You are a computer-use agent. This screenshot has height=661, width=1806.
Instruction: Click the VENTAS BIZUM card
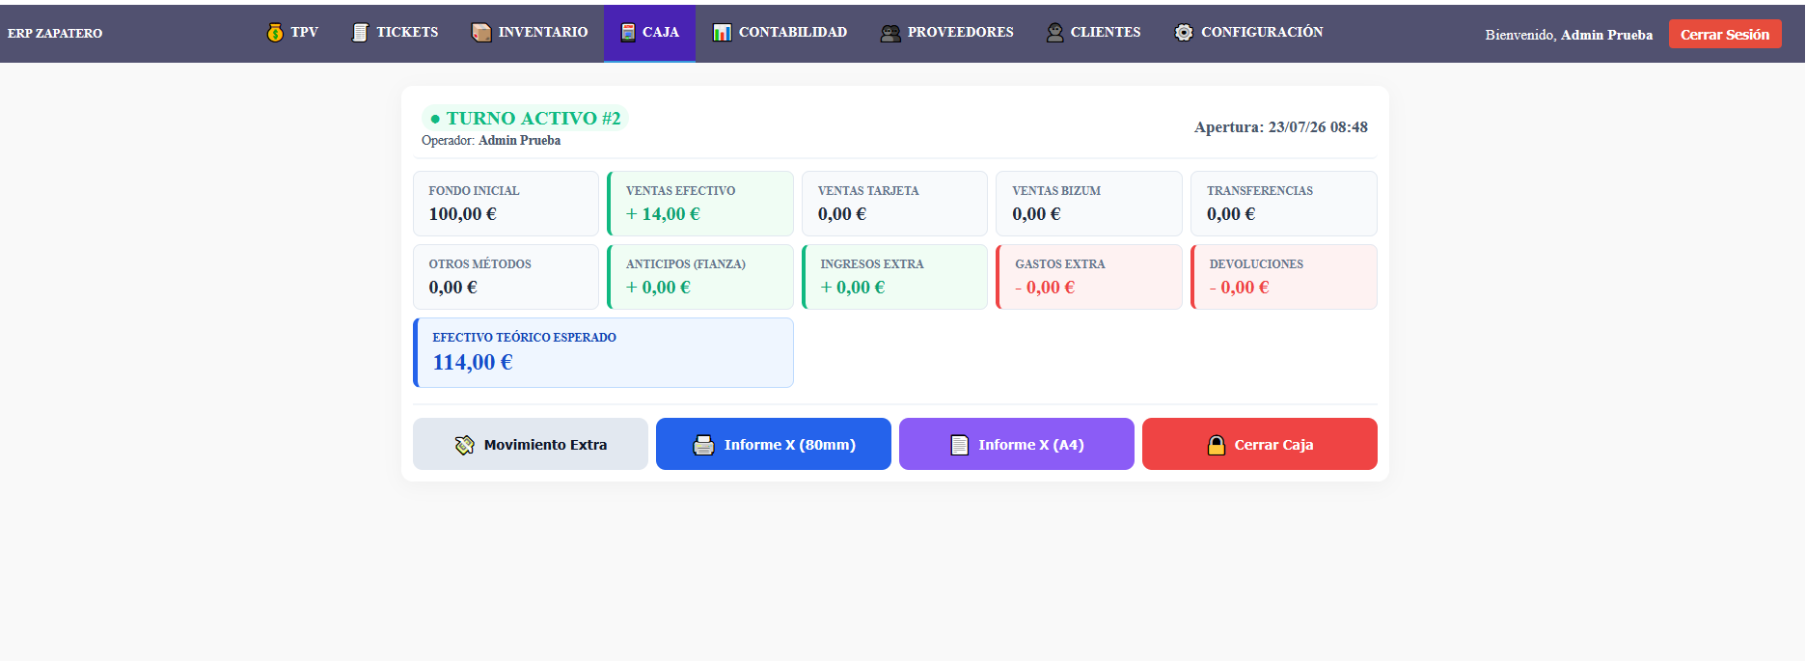[1089, 204]
